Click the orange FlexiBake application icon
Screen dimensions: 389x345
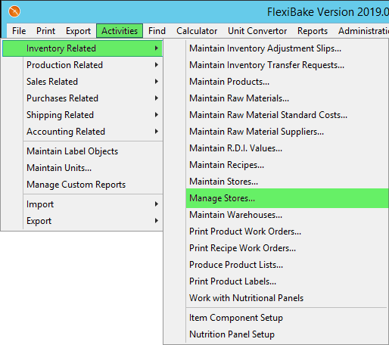pyautogui.click(x=14, y=11)
